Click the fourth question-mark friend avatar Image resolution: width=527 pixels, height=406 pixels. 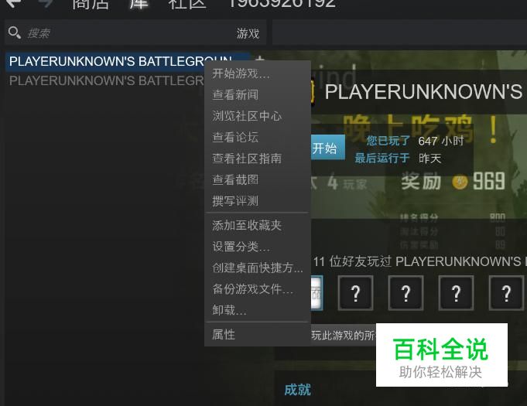pos(506,293)
